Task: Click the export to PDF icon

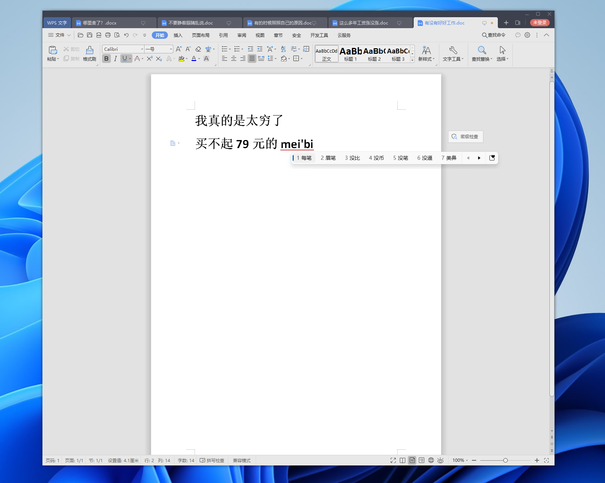Action: point(99,35)
